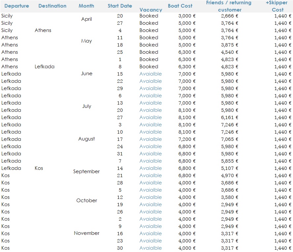The width and height of the screenshot is (293, 252).
Task: Click Sicily in the 3,000 € row
Action: (7, 16)
